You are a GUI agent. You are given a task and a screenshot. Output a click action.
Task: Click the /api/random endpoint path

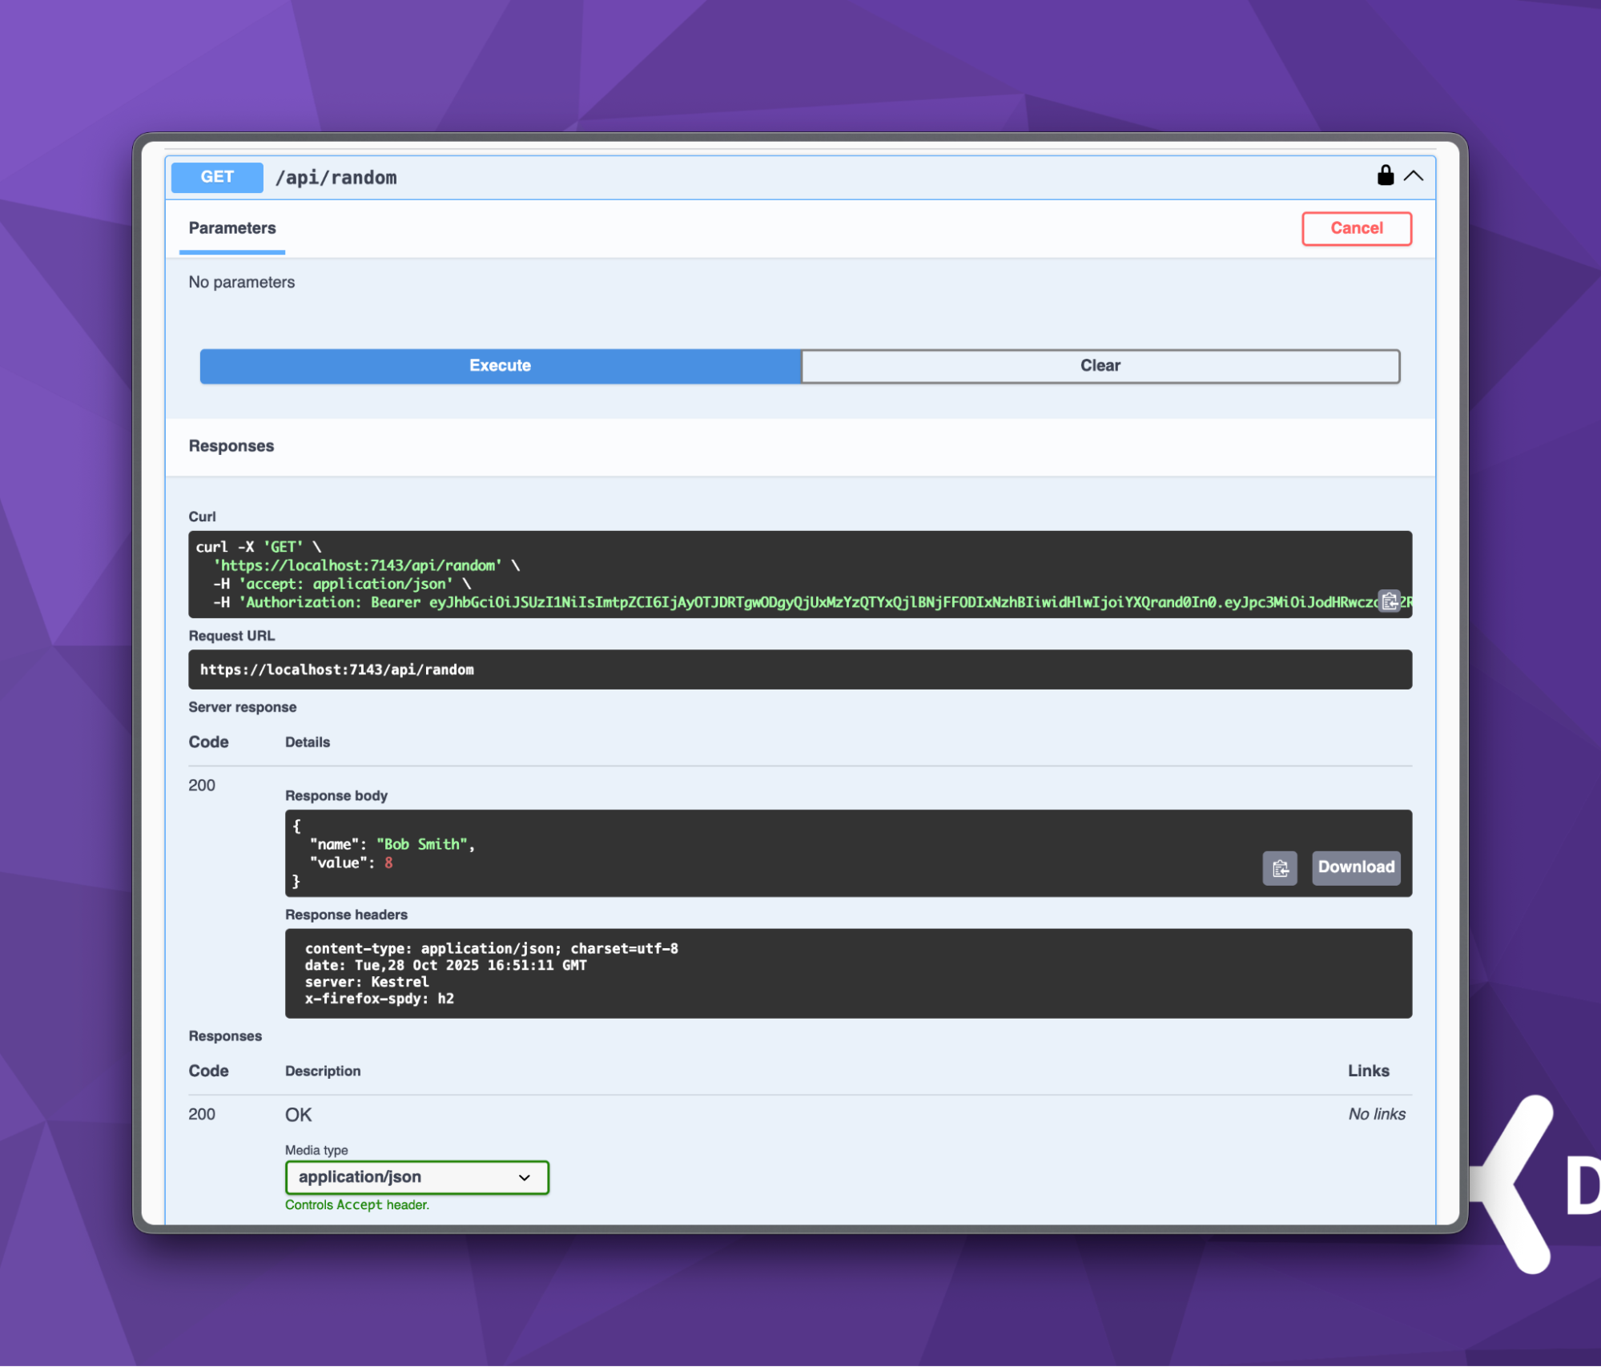pos(337,177)
